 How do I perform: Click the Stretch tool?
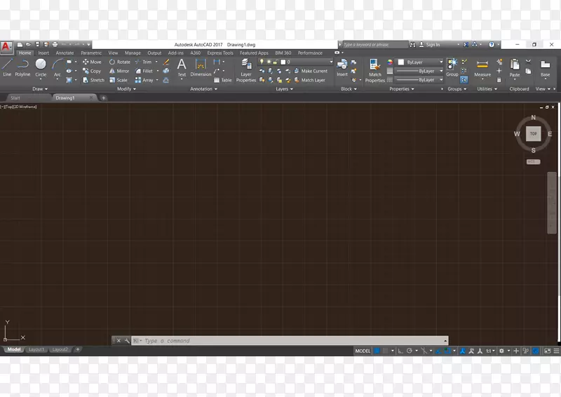click(x=93, y=80)
